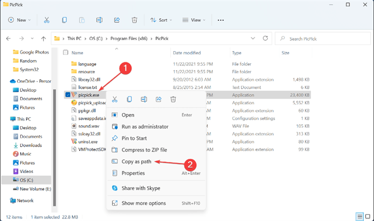Go back with the left arrow button
The height and width of the screenshot is (221, 374).
tap(9, 38)
